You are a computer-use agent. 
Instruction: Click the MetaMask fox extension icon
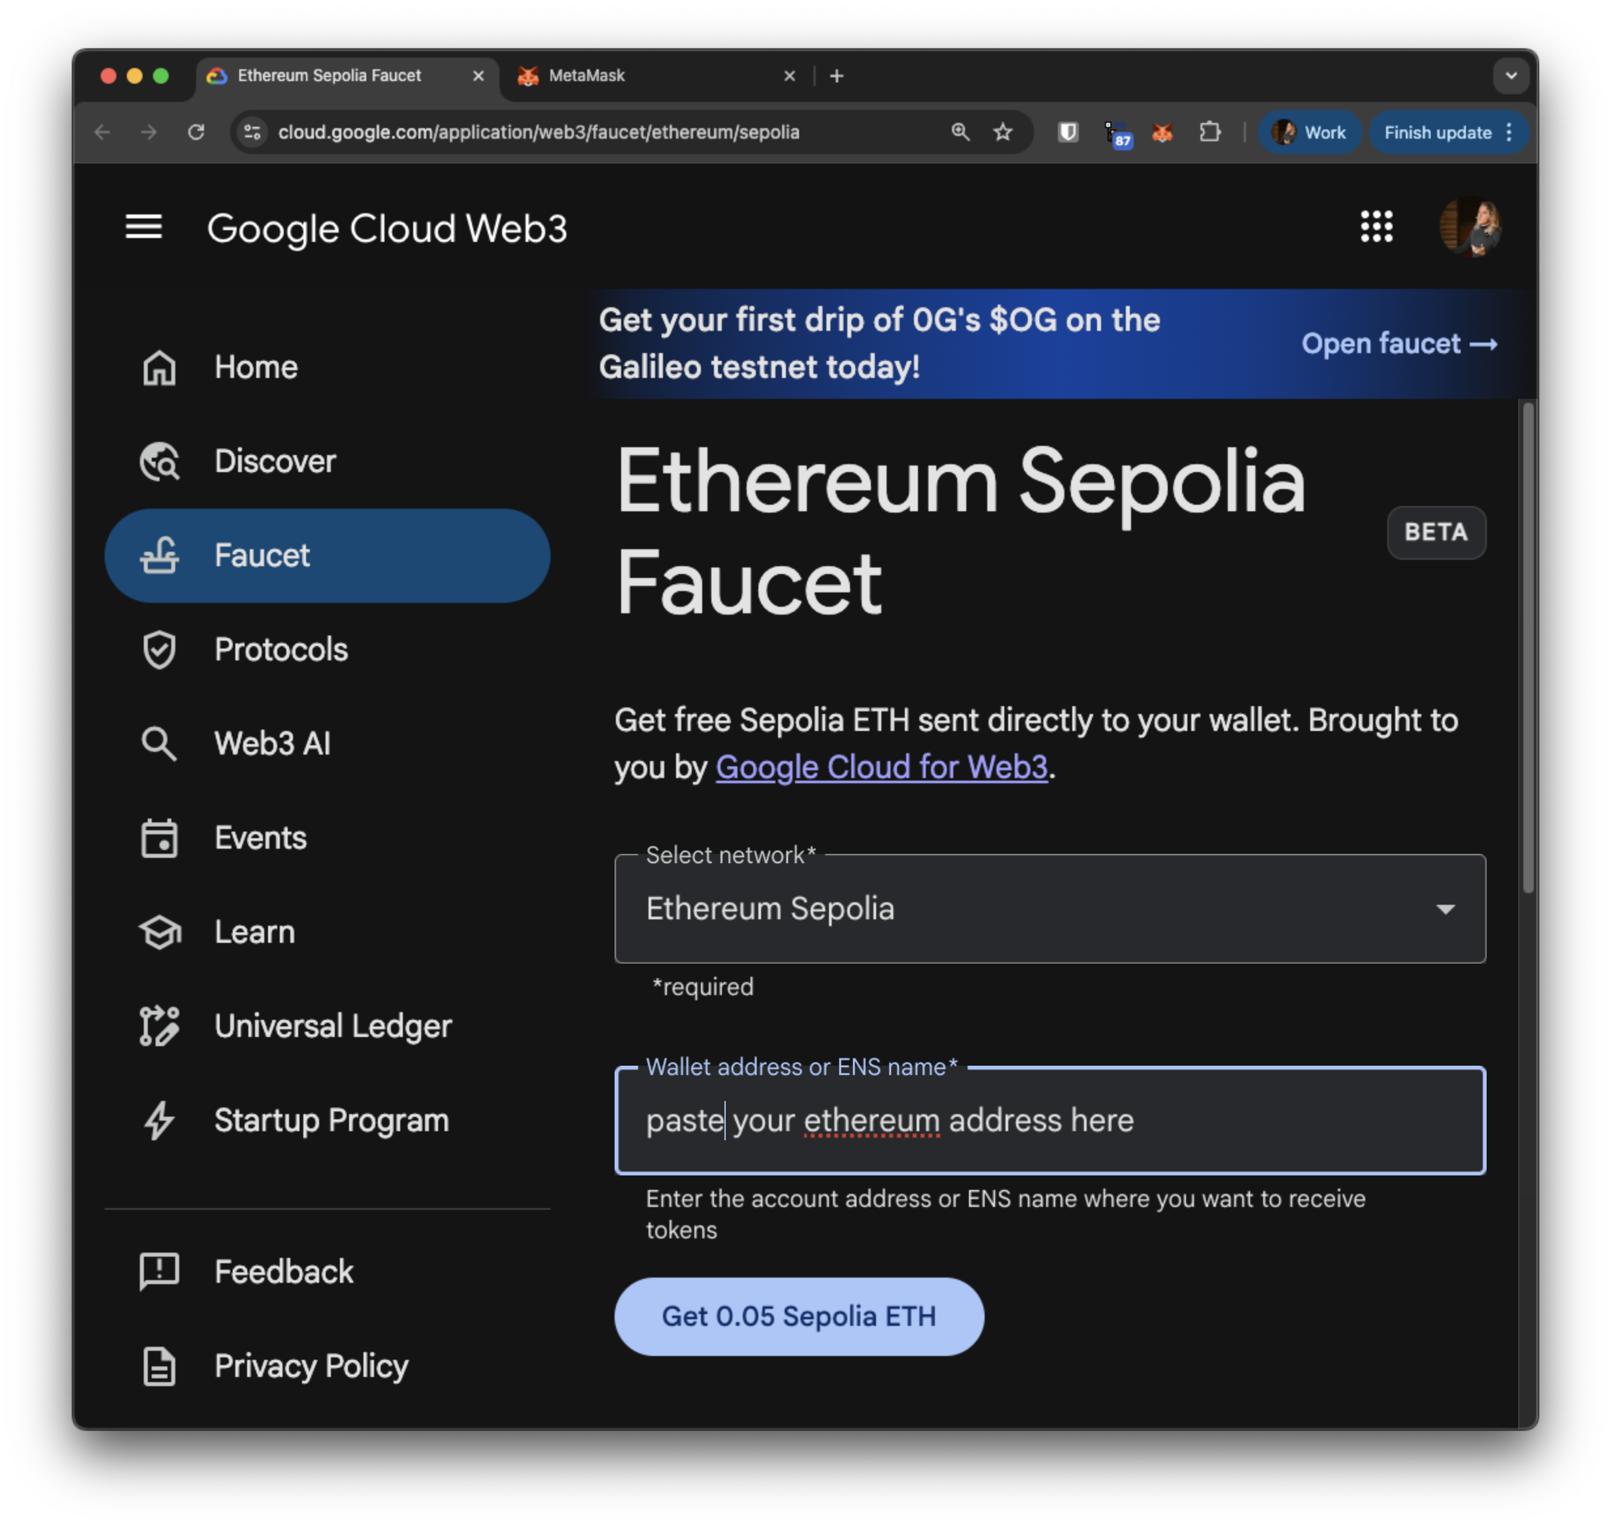tap(1162, 133)
